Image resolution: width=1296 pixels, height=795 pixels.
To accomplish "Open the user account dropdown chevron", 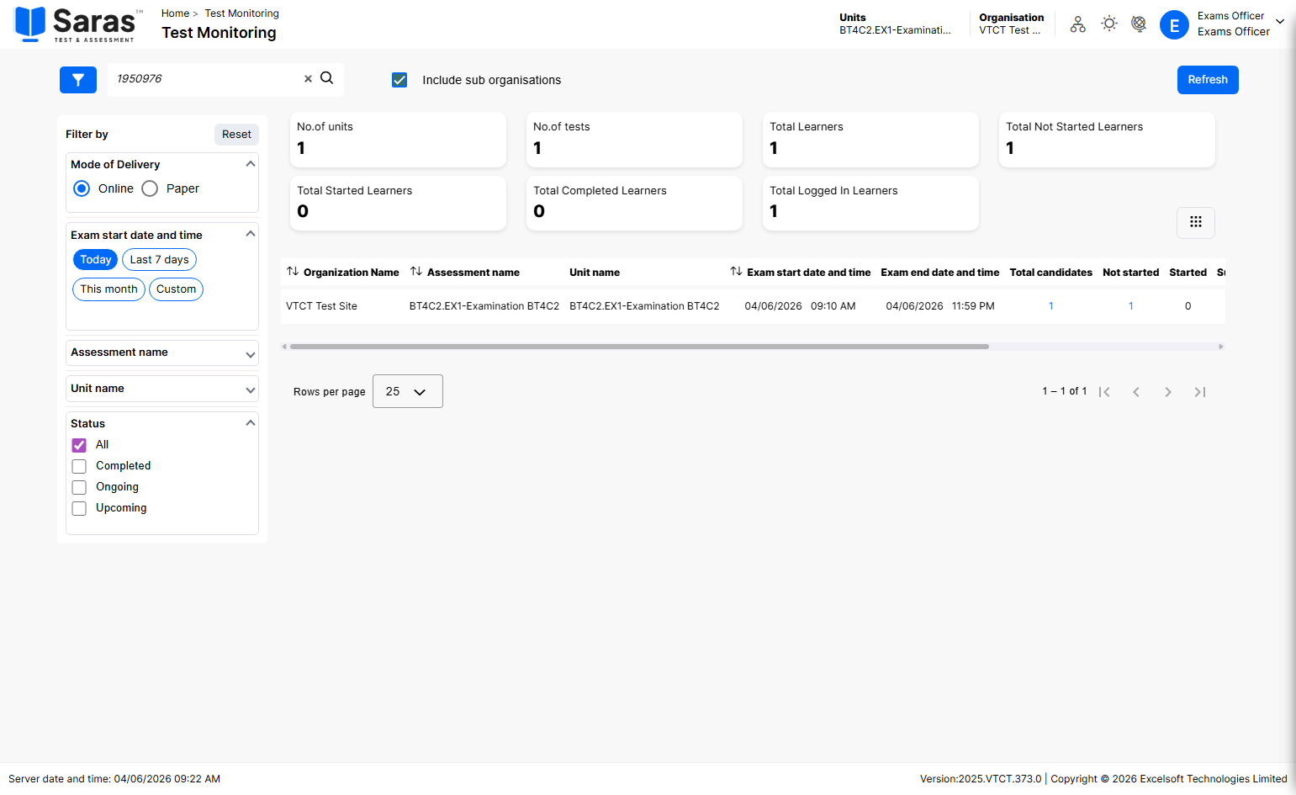I will 1280,22.
